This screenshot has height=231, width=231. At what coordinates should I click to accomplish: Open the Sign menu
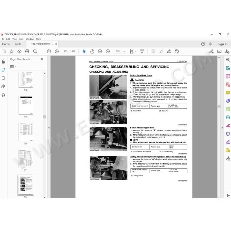click(x=21, y=39)
